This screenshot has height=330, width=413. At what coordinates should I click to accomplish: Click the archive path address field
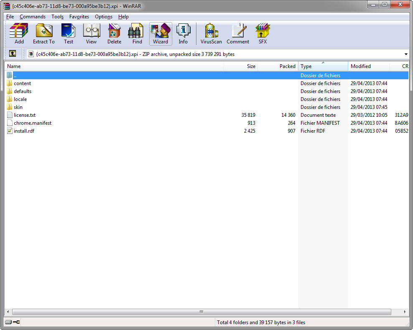pos(217,54)
